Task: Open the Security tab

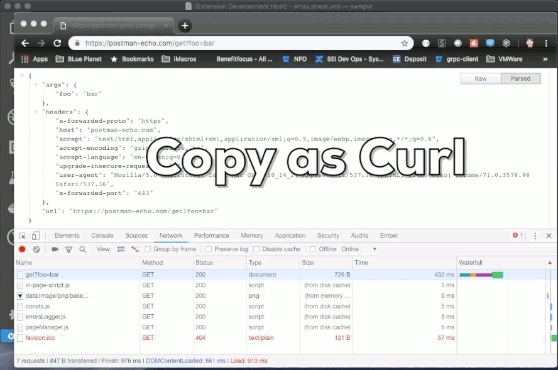Action: pyautogui.click(x=328, y=235)
